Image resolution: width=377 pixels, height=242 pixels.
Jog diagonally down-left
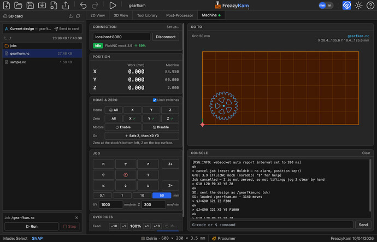tap(103, 186)
